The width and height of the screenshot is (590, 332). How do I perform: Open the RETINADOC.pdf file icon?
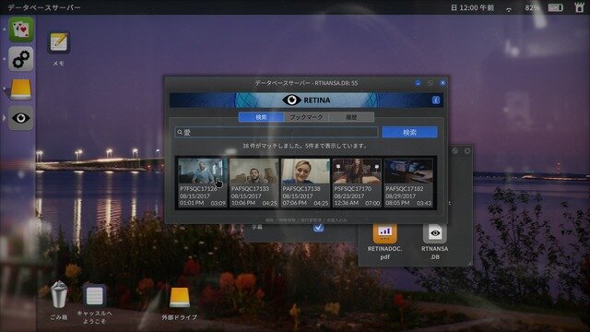[385, 242]
